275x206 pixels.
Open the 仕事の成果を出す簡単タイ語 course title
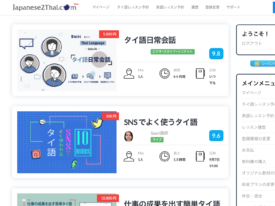(172, 203)
